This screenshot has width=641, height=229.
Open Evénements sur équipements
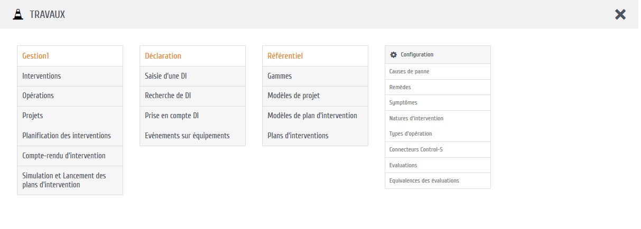[187, 136]
